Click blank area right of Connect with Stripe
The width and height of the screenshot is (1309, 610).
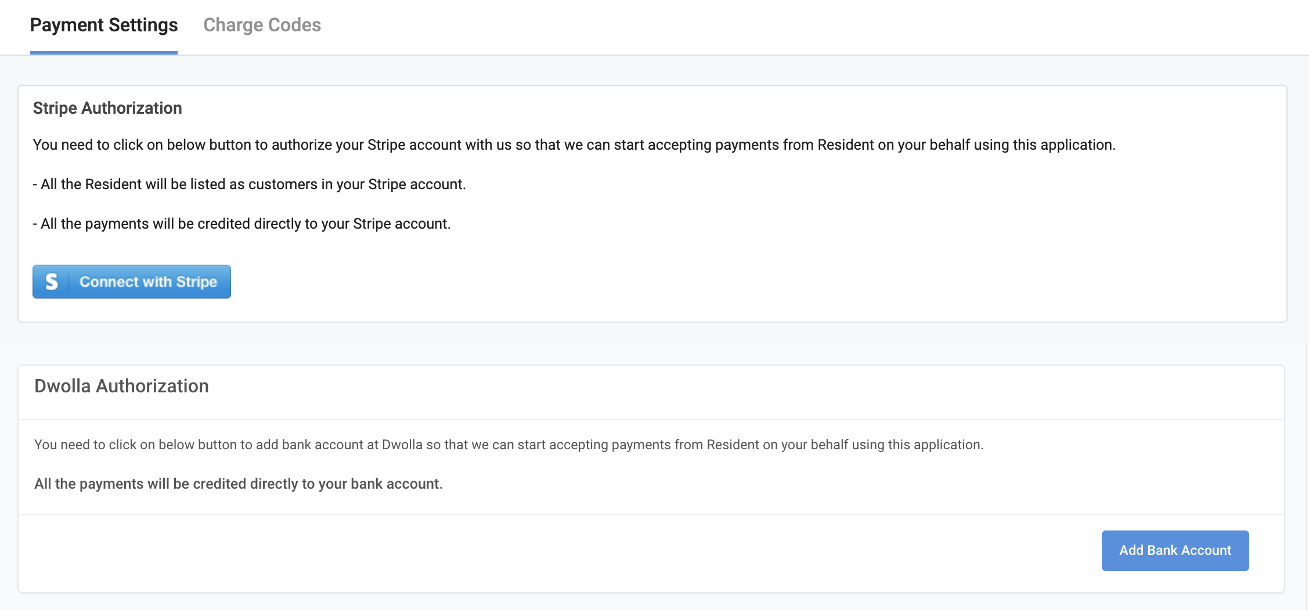[697, 282]
